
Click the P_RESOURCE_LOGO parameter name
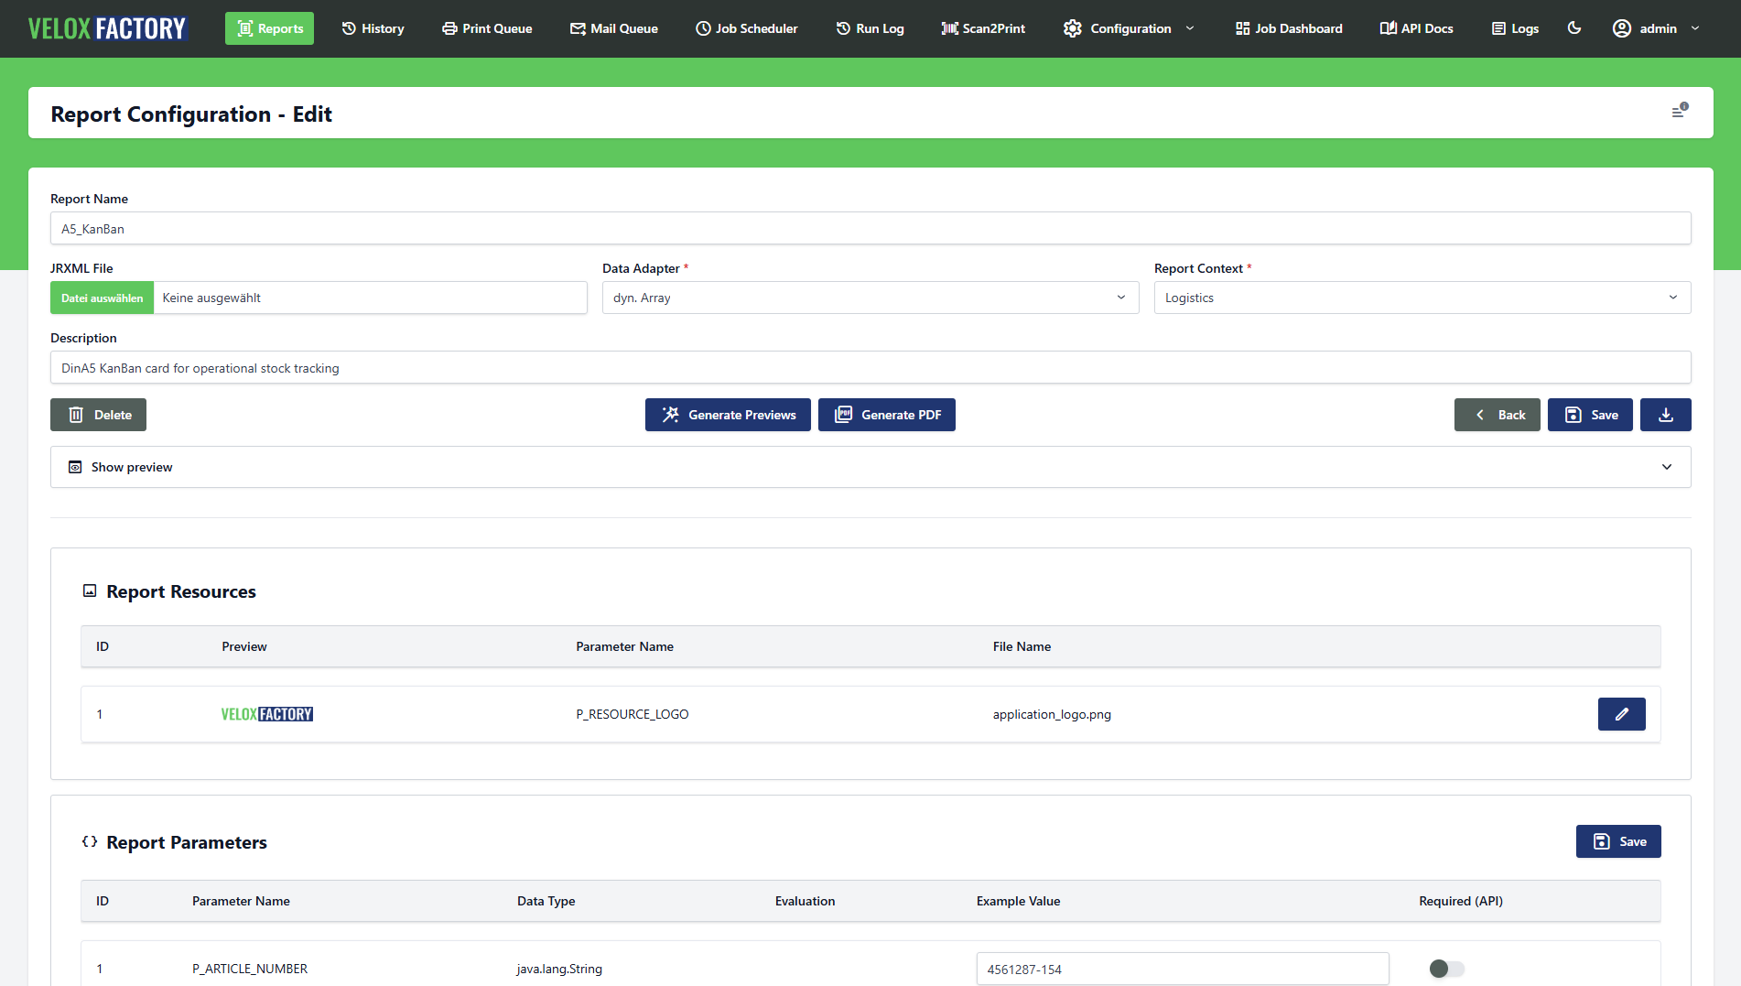point(633,714)
